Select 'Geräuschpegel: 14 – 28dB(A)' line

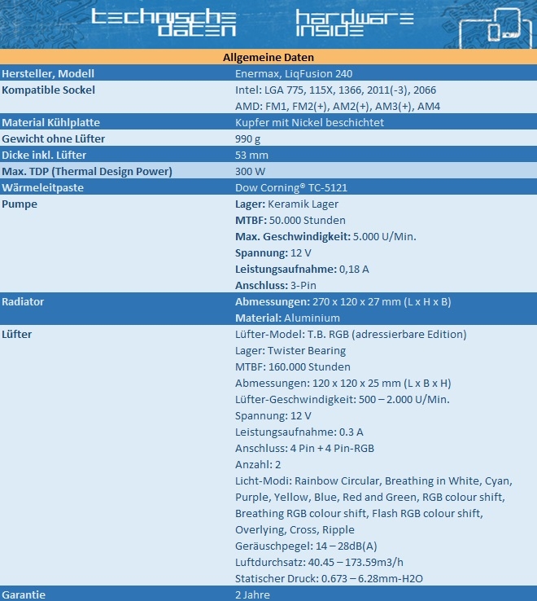pyautogui.click(x=306, y=546)
